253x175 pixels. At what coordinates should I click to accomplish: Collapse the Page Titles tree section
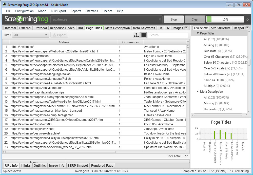point(198,33)
